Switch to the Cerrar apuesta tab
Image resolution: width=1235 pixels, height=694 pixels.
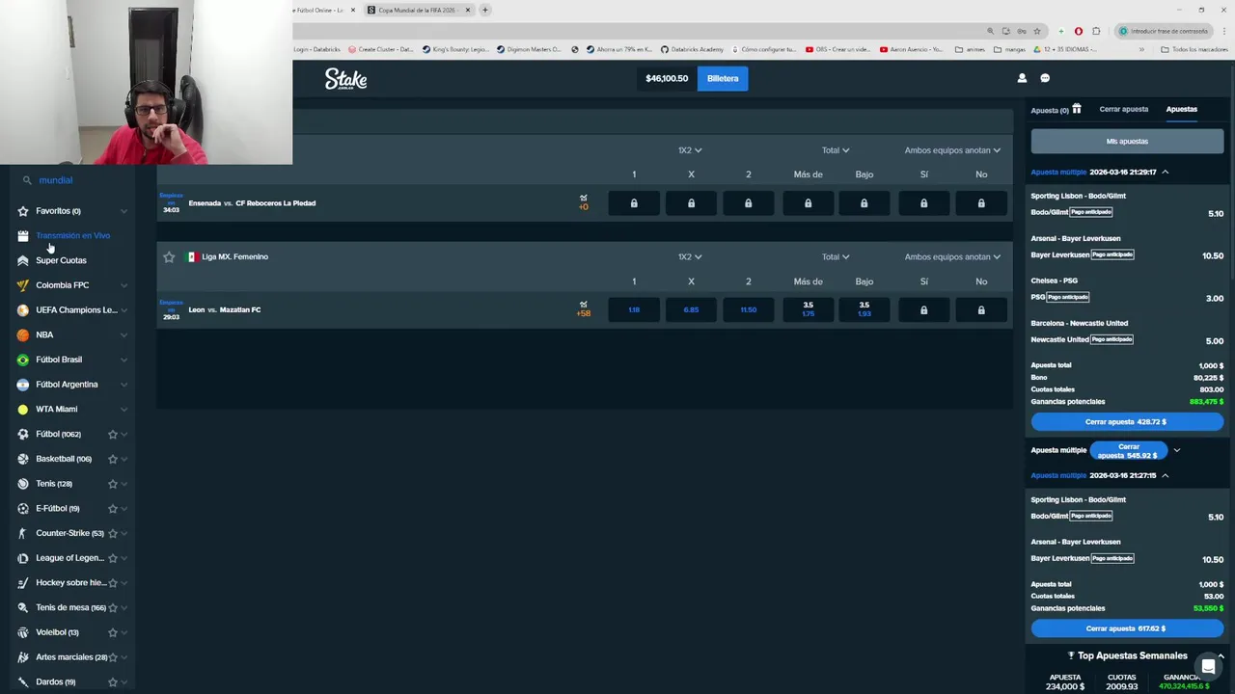point(1123,109)
